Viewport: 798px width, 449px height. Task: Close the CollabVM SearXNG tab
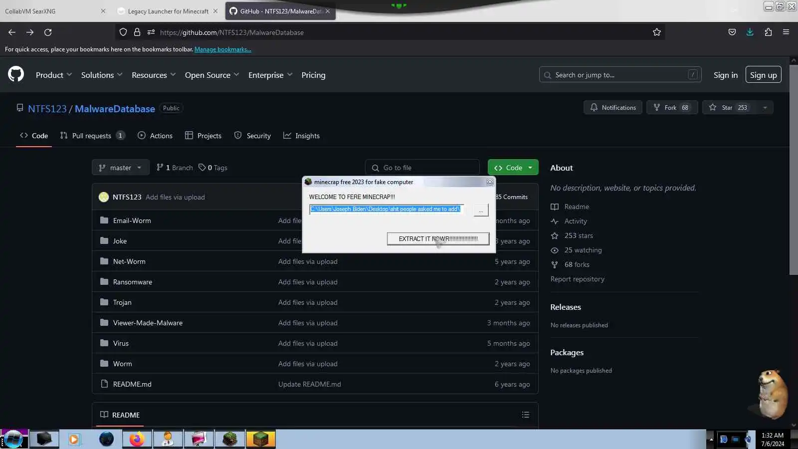(103, 11)
